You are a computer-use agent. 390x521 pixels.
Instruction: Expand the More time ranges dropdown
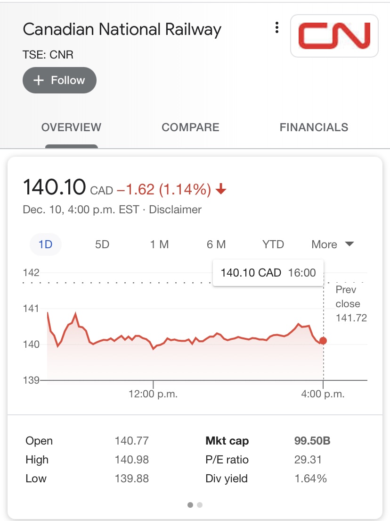332,244
